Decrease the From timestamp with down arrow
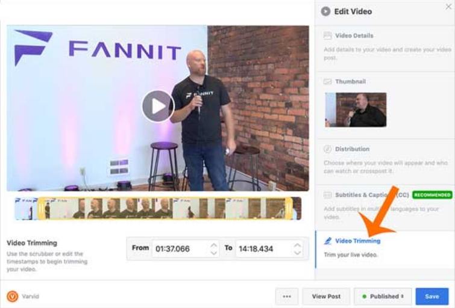This screenshot has height=308, width=455. (213, 253)
